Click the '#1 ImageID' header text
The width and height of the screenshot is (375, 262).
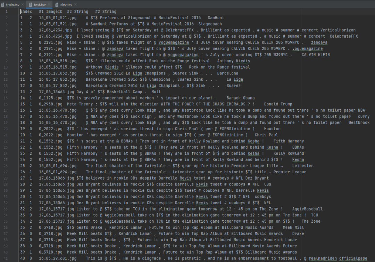[x=51, y=11]
